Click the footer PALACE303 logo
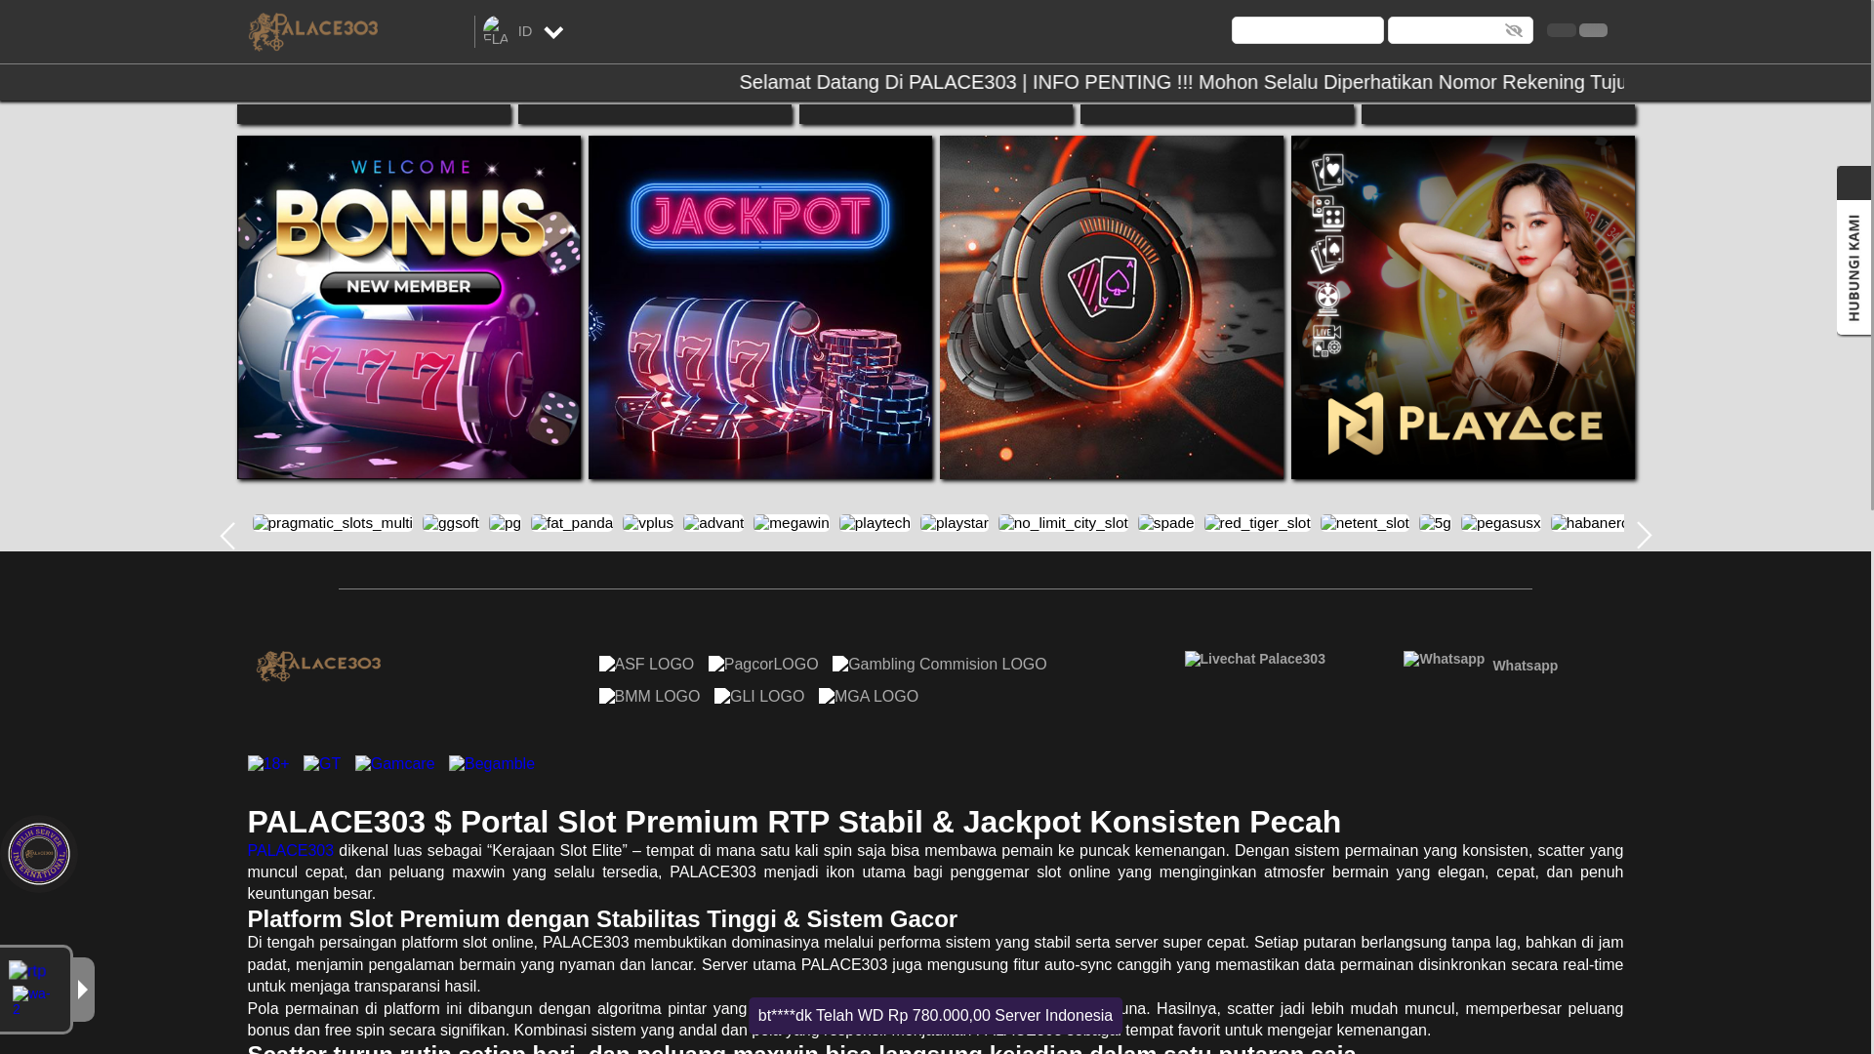 point(318,666)
